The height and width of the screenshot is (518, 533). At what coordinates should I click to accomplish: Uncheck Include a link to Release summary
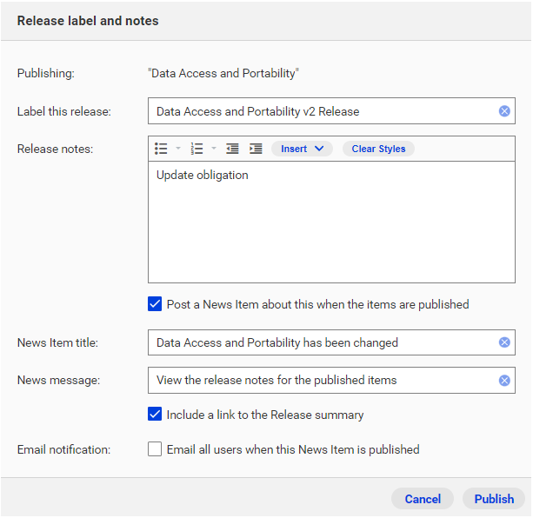(x=155, y=414)
